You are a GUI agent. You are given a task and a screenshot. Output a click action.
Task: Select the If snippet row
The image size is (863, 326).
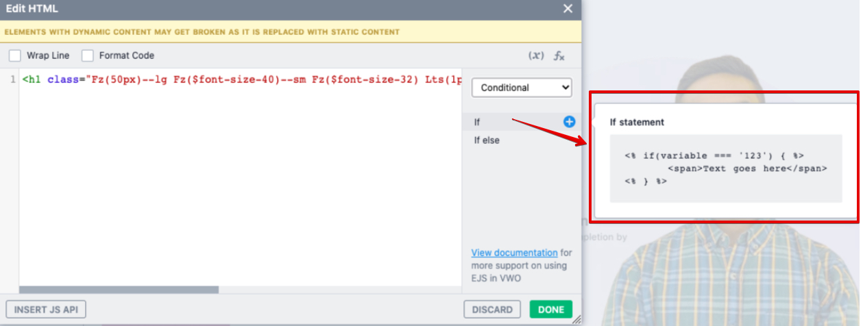pyautogui.click(x=522, y=122)
